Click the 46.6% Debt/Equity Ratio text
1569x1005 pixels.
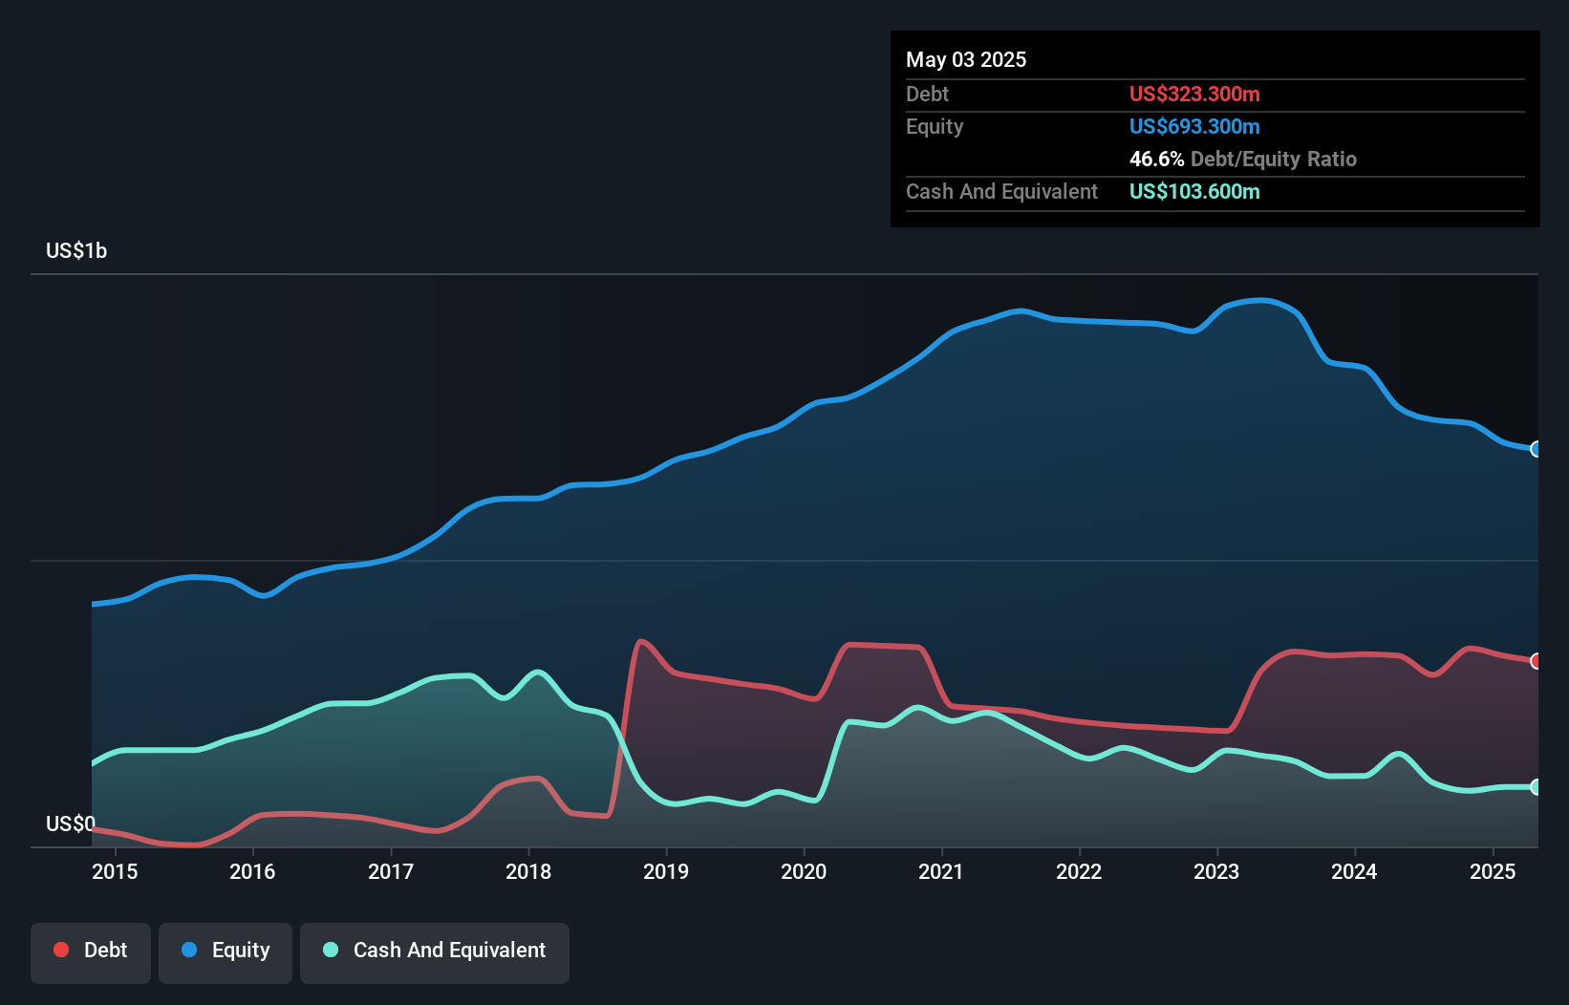pos(1243,159)
